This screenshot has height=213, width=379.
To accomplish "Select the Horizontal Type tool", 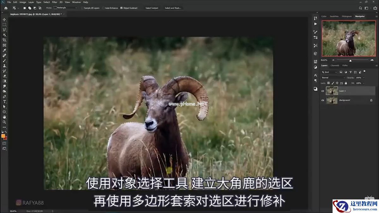I will (4, 102).
